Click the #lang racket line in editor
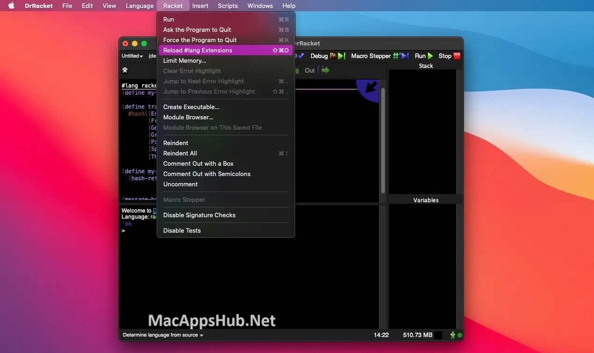Viewport: 594px width, 353px height. coord(139,86)
